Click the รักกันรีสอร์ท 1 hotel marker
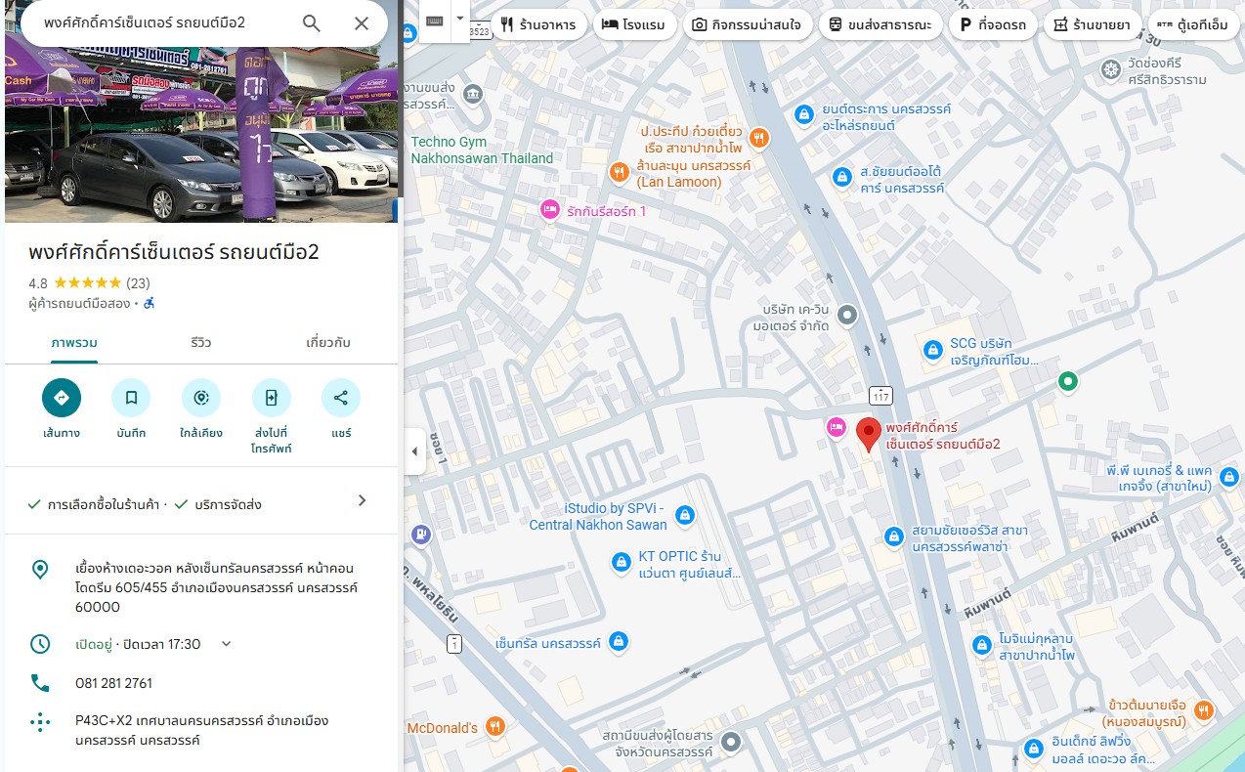 coord(550,209)
